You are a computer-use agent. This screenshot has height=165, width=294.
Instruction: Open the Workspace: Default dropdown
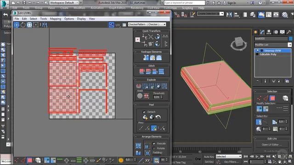click(x=64, y=3)
